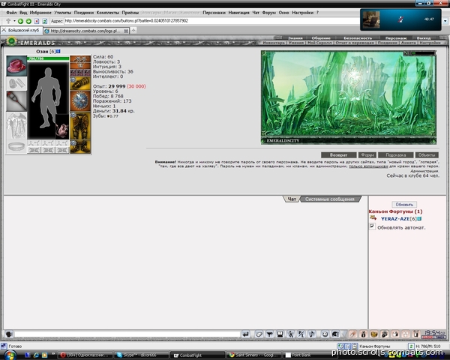
Task: Click the Подсказка button
Action: point(395,155)
